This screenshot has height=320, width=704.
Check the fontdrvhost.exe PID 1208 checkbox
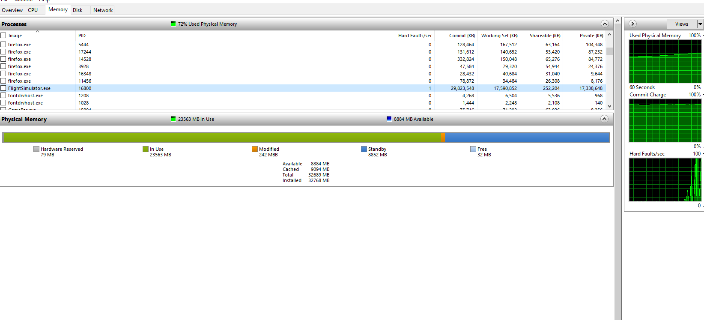(3, 96)
